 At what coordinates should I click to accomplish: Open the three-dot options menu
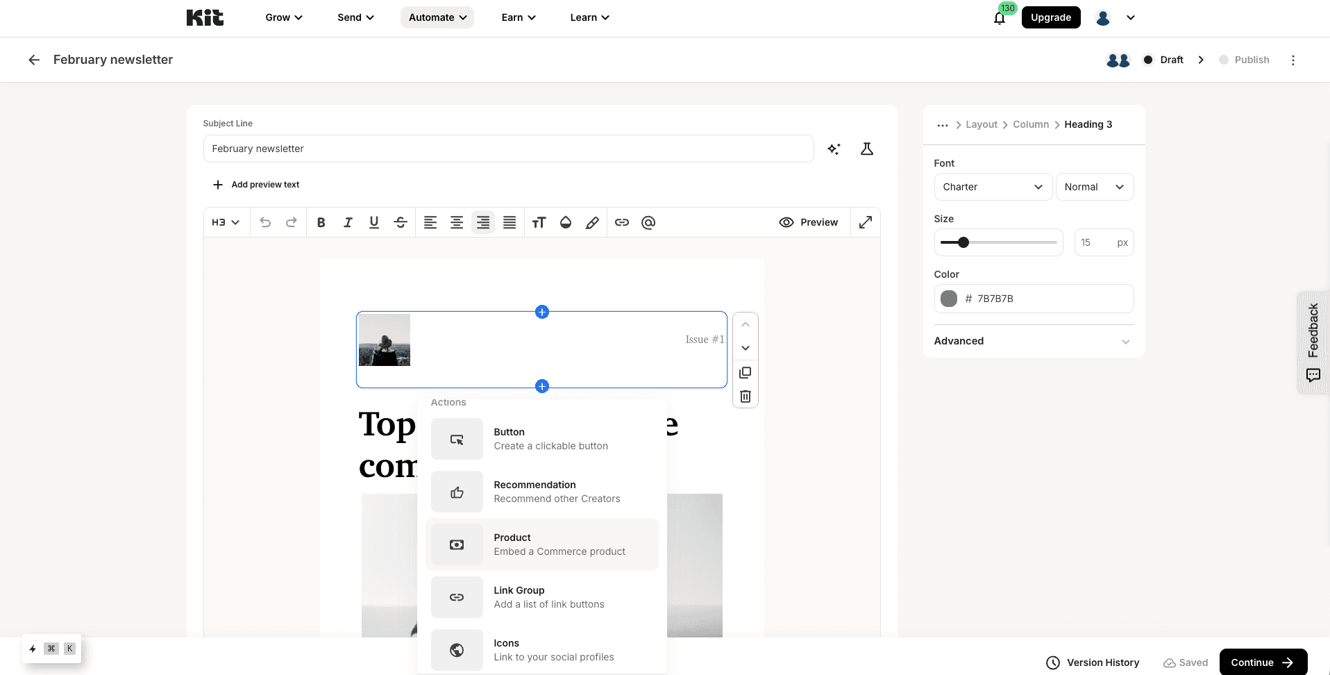click(1293, 60)
